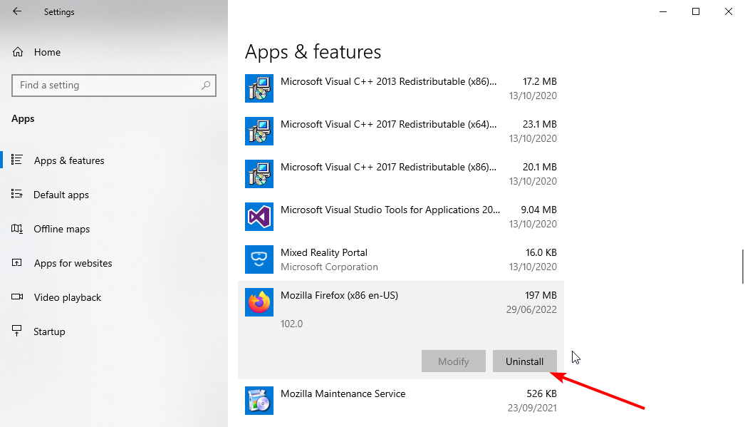745x427 pixels.
Task: Click the Visual C++ 2017 x86 installer icon
Action: (259, 174)
